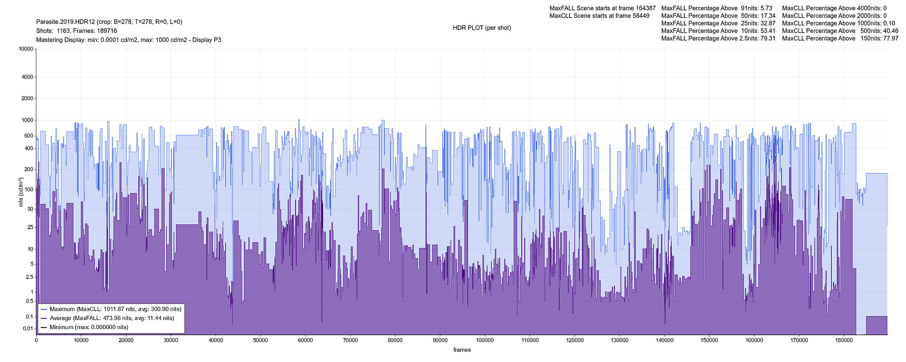This screenshot has width=906, height=362.
Task: Click the 100000 tick on the frames axis
Action: 485,340
